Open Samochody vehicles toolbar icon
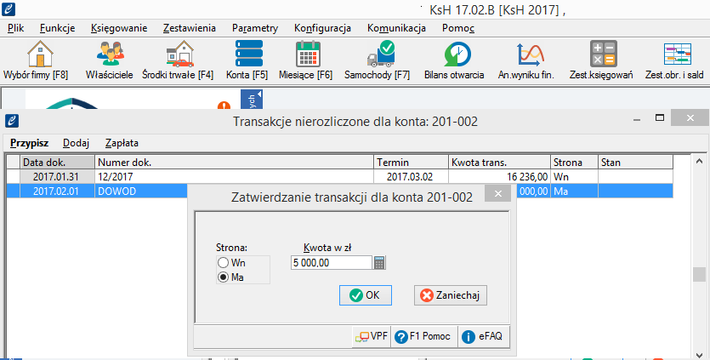The width and height of the screenshot is (710, 360). click(377, 55)
